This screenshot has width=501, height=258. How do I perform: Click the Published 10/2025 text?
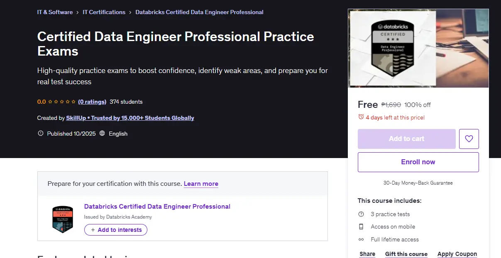(71, 134)
